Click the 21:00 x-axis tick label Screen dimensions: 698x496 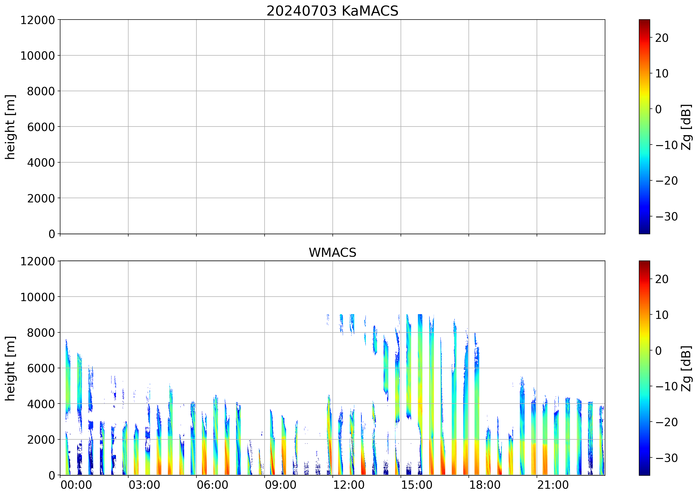[553, 485]
